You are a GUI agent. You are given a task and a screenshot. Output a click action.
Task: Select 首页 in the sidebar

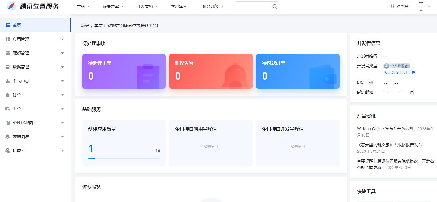coord(35,25)
